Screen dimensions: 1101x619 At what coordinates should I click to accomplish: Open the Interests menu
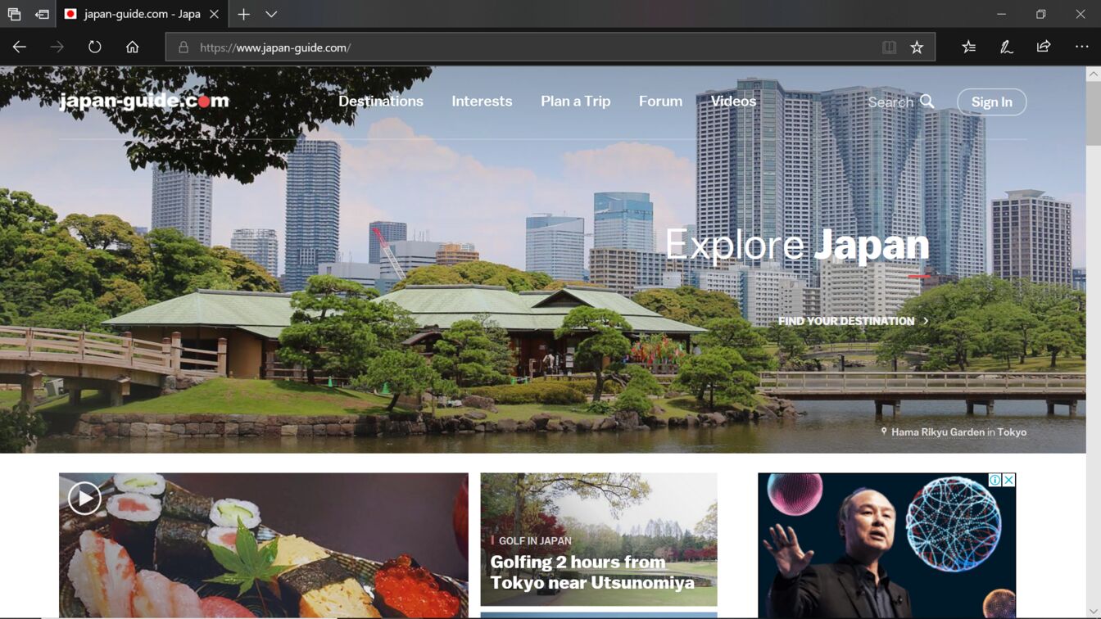[x=482, y=102]
